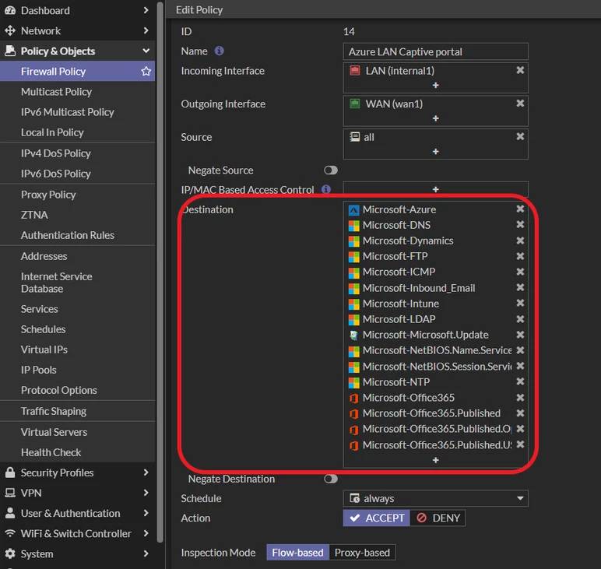Click the Security Profiles lock icon
The width and height of the screenshot is (601, 569).
tap(10, 472)
